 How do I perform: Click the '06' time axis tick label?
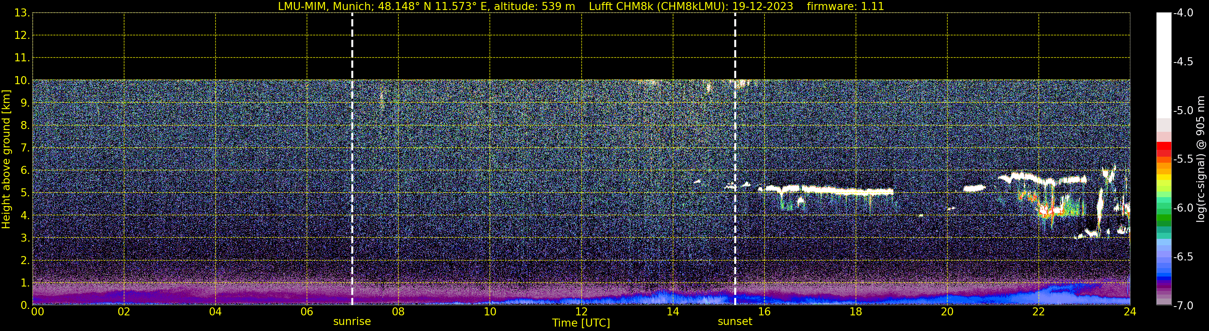(307, 312)
